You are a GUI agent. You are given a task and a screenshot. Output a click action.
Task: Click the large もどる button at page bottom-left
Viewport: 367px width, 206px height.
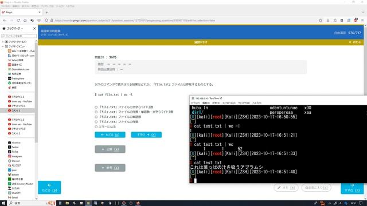[49, 187]
